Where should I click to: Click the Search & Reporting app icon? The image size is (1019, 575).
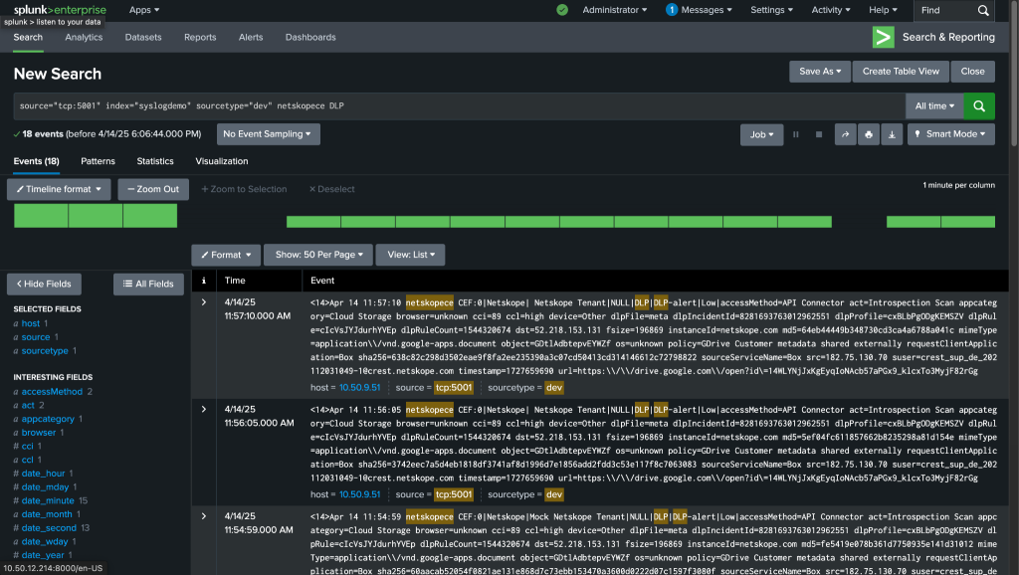884,37
